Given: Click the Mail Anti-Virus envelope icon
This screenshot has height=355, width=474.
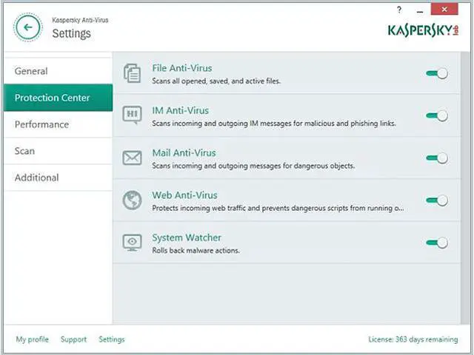Looking at the screenshot, I should pos(132,158).
